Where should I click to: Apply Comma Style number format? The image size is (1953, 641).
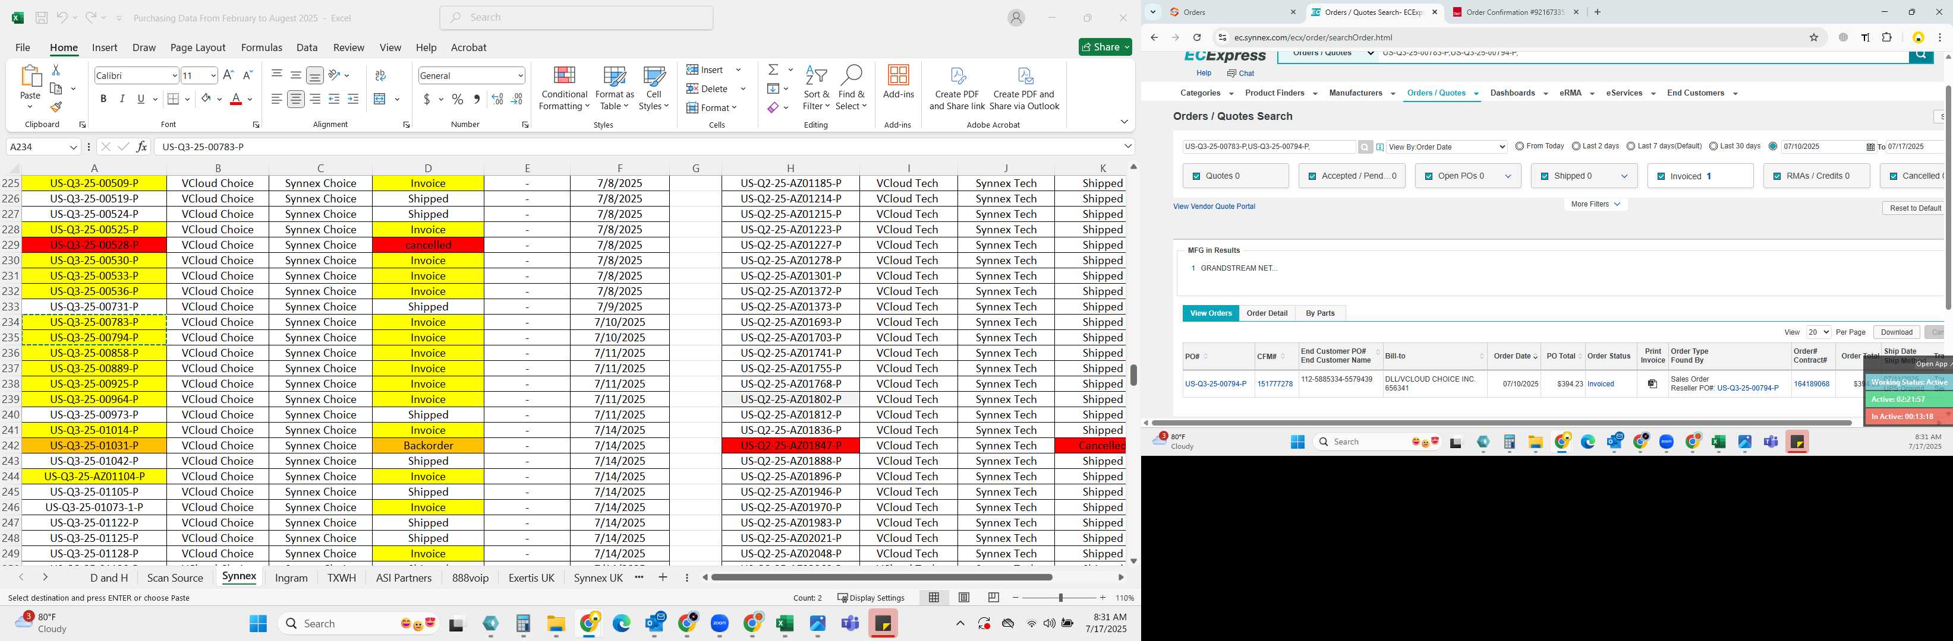click(x=476, y=99)
